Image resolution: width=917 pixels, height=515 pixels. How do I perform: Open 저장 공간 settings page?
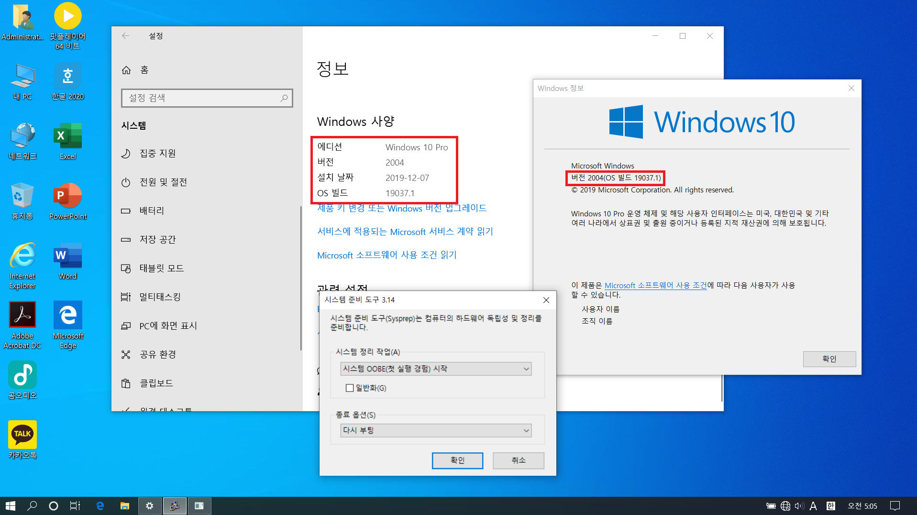[206, 239]
